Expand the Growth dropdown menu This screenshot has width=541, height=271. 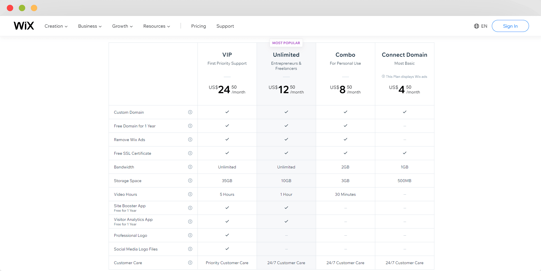122,26
